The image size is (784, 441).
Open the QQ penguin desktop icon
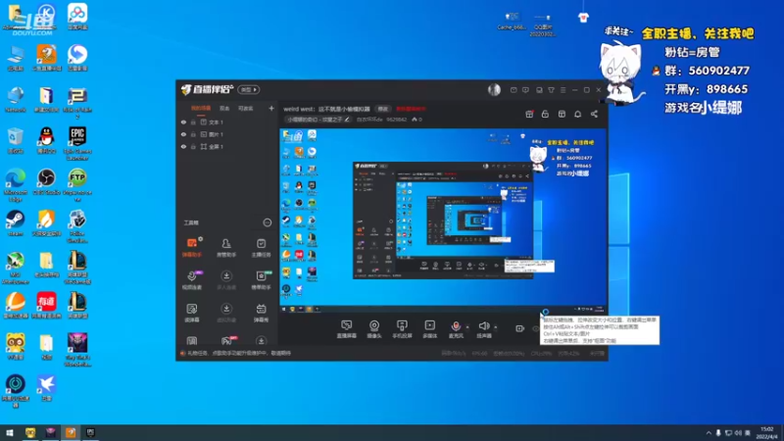pyautogui.click(x=46, y=140)
